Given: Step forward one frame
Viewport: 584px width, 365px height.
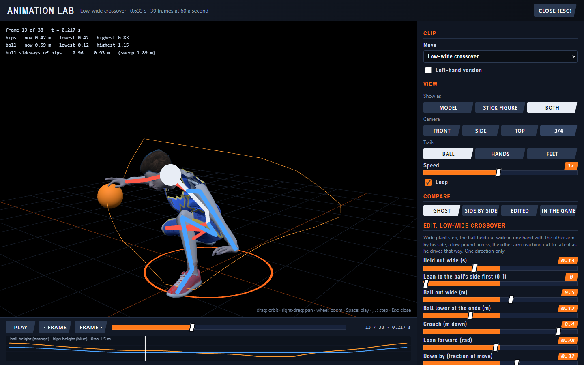Looking at the screenshot, I should pyautogui.click(x=91, y=327).
